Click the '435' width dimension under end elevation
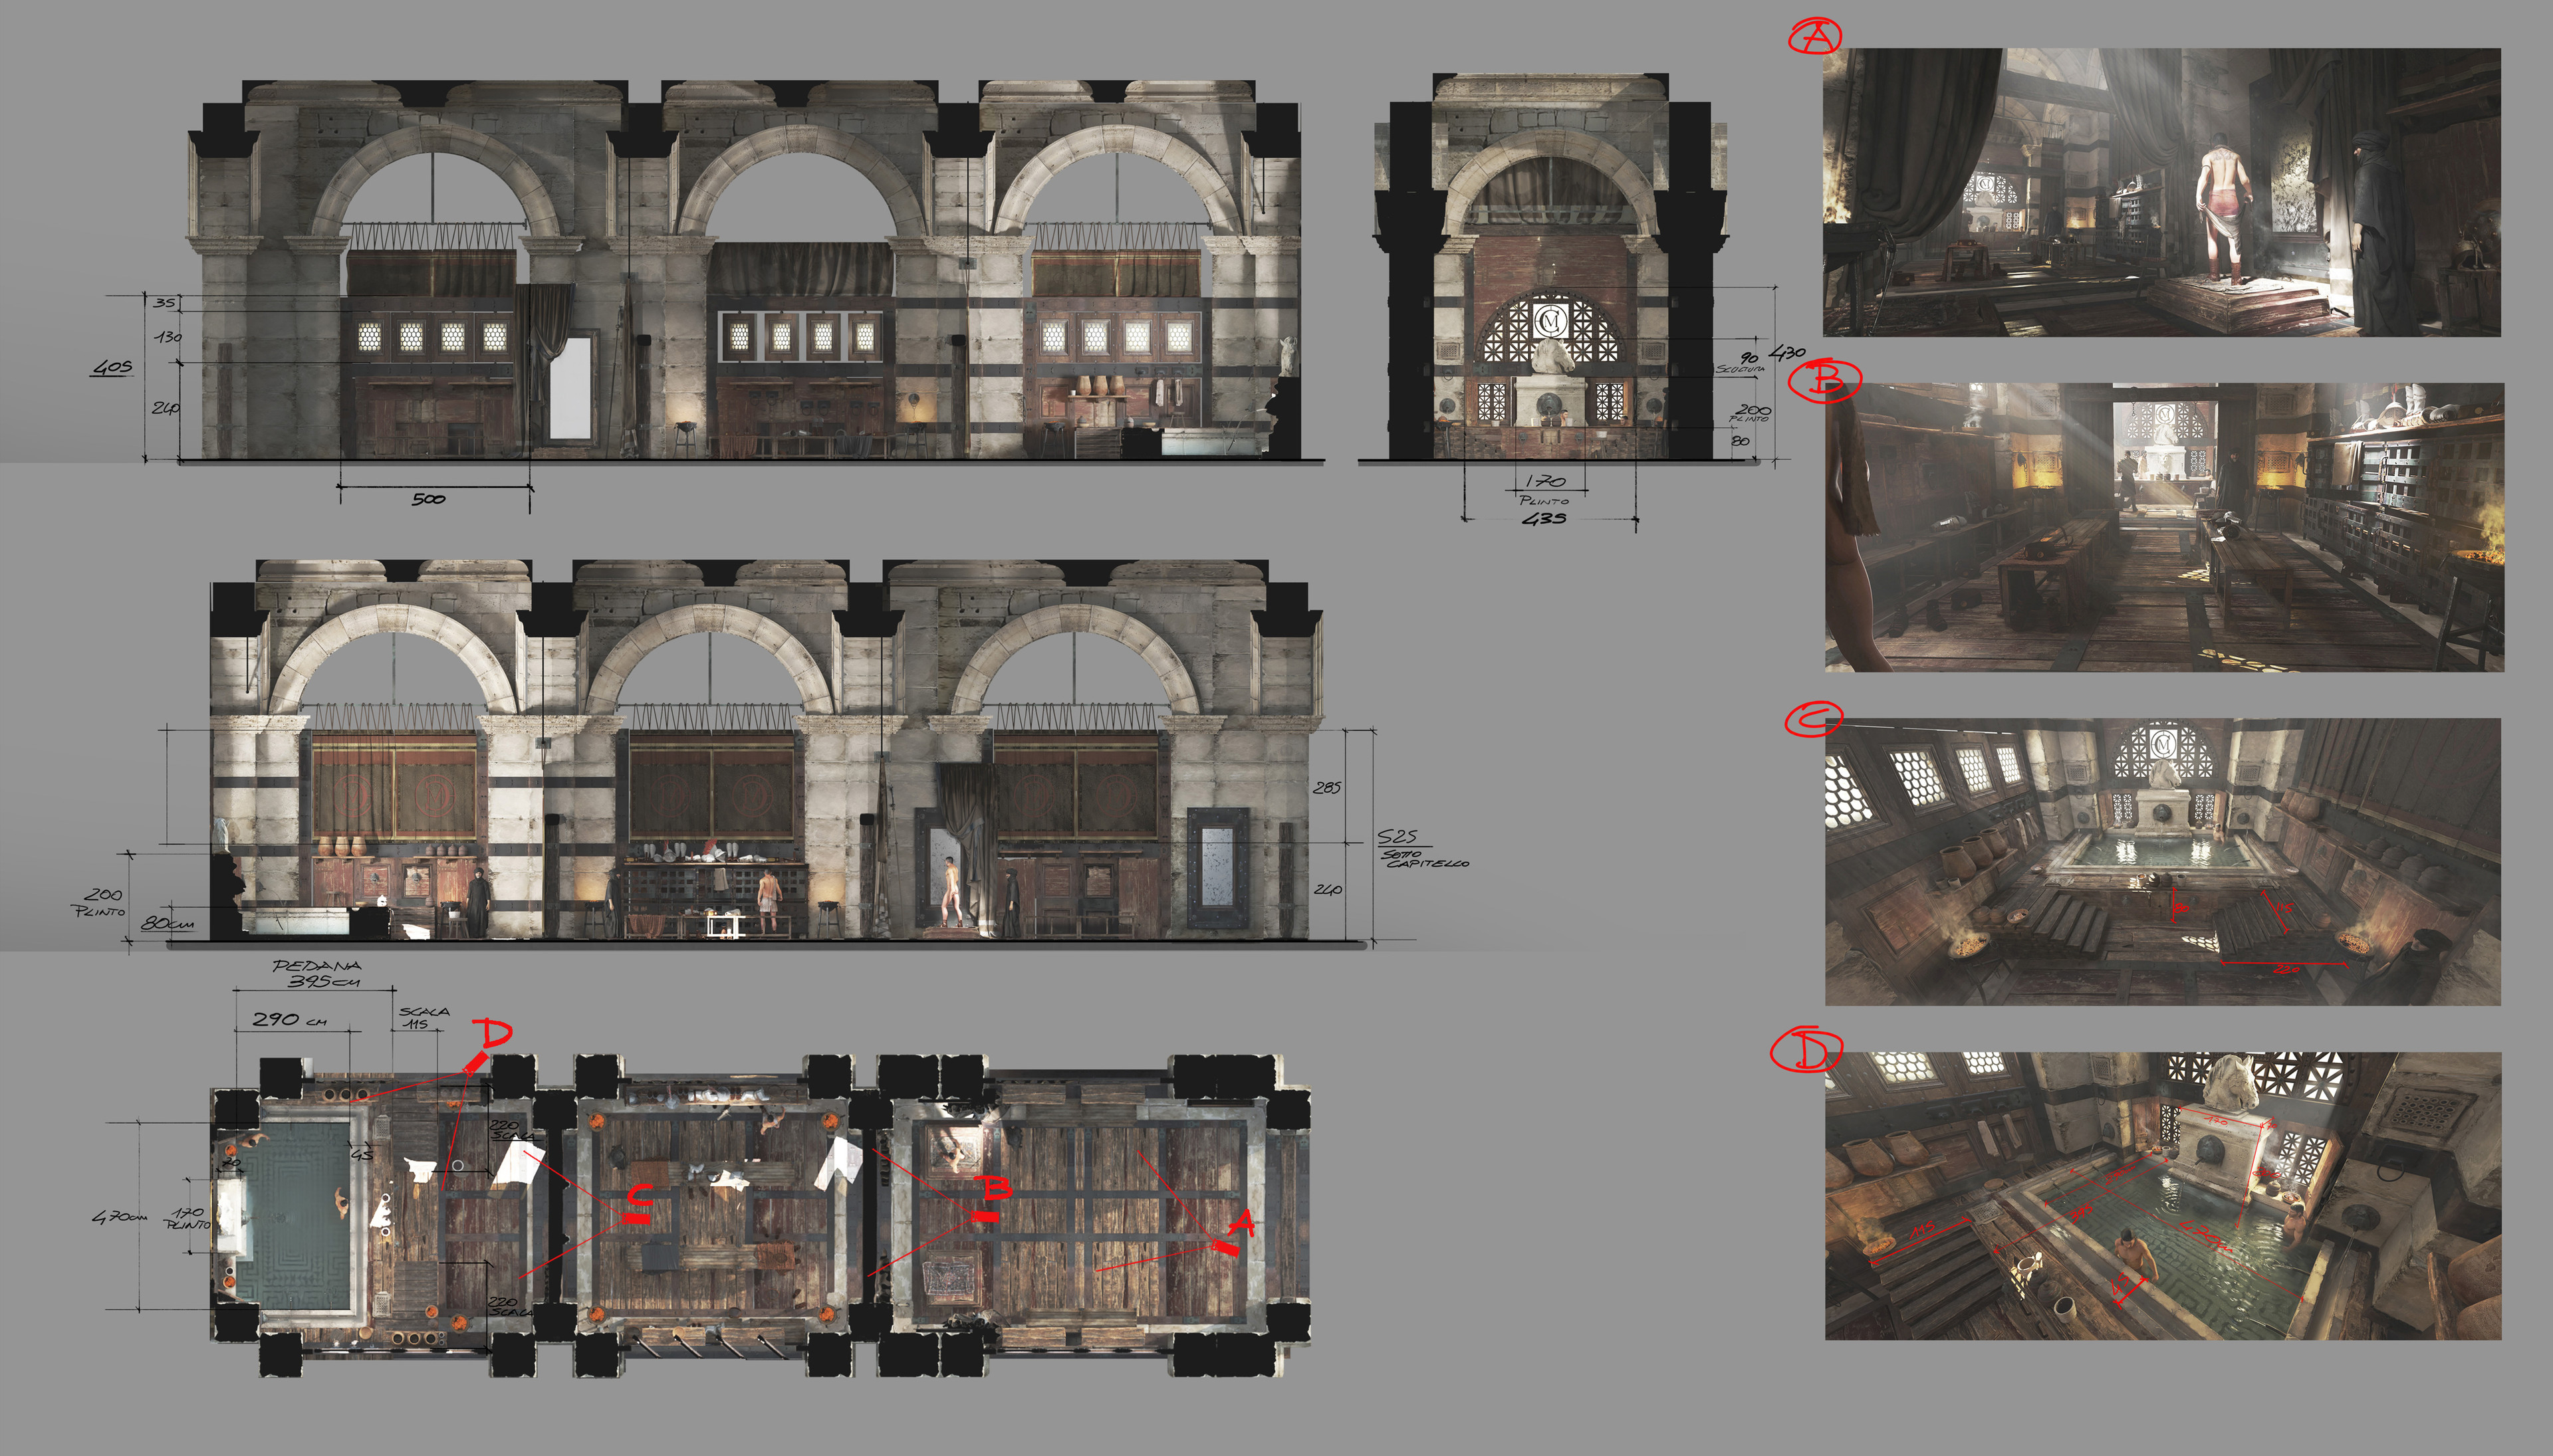 click(1544, 518)
